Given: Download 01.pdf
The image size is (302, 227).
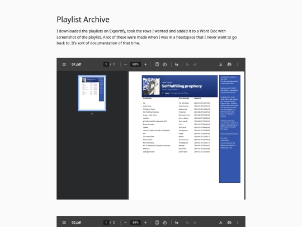Looking at the screenshot, I should point(221,64).
